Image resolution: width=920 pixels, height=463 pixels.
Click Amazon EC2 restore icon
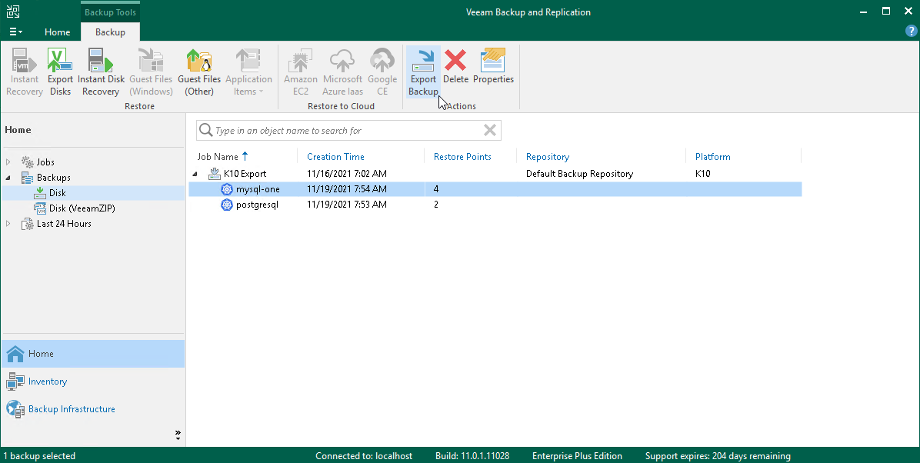point(301,72)
